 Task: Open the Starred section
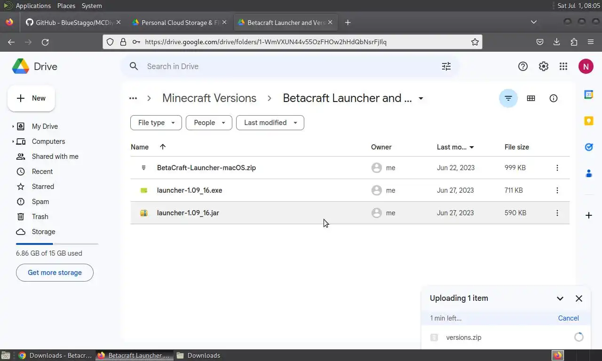click(43, 187)
